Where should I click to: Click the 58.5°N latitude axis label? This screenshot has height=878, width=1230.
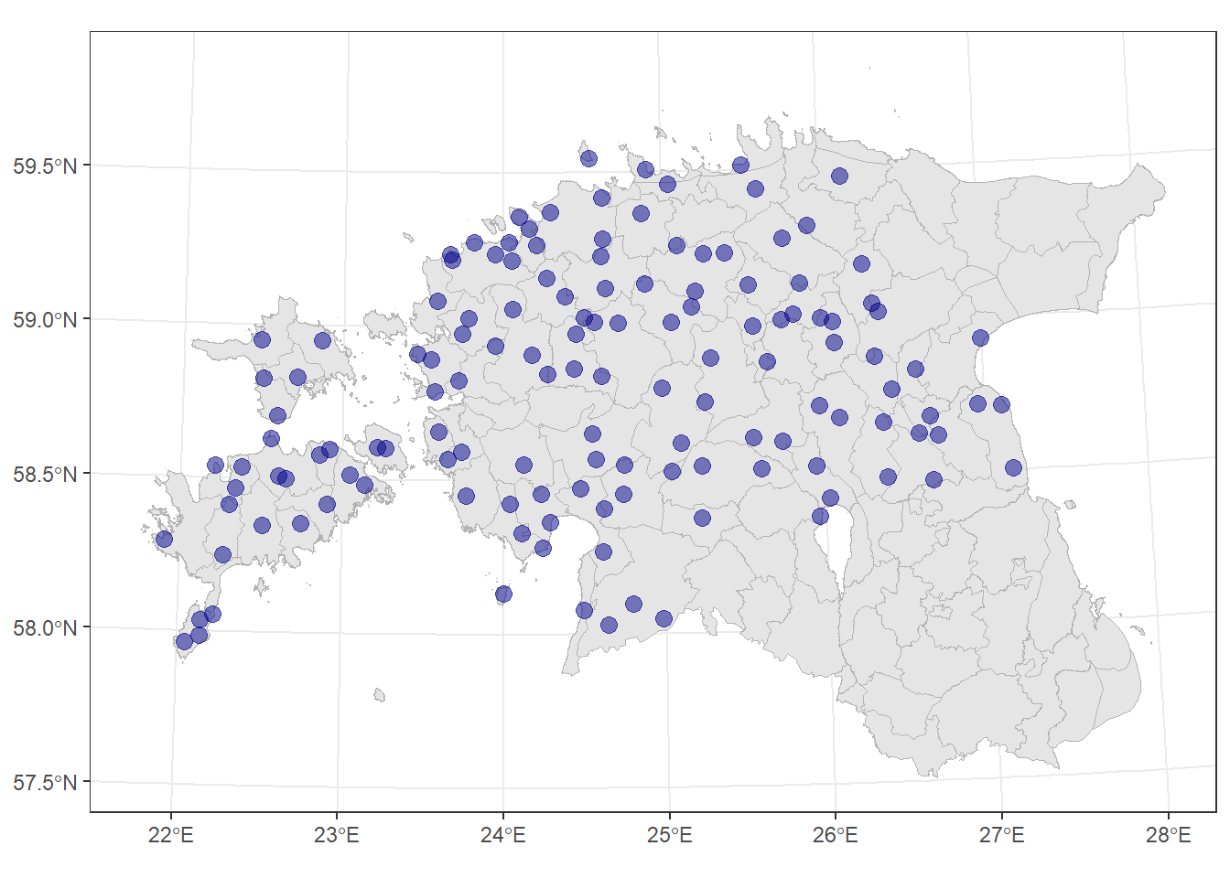tap(45, 475)
